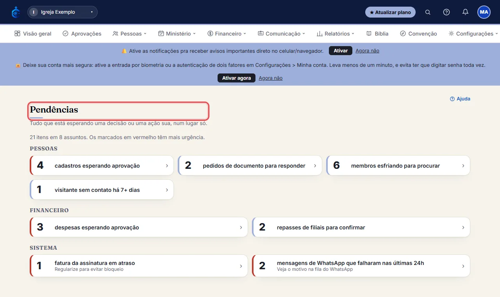Screen dimensions: 500x297
Task: Open the Ajuda help link
Action: click(460, 99)
